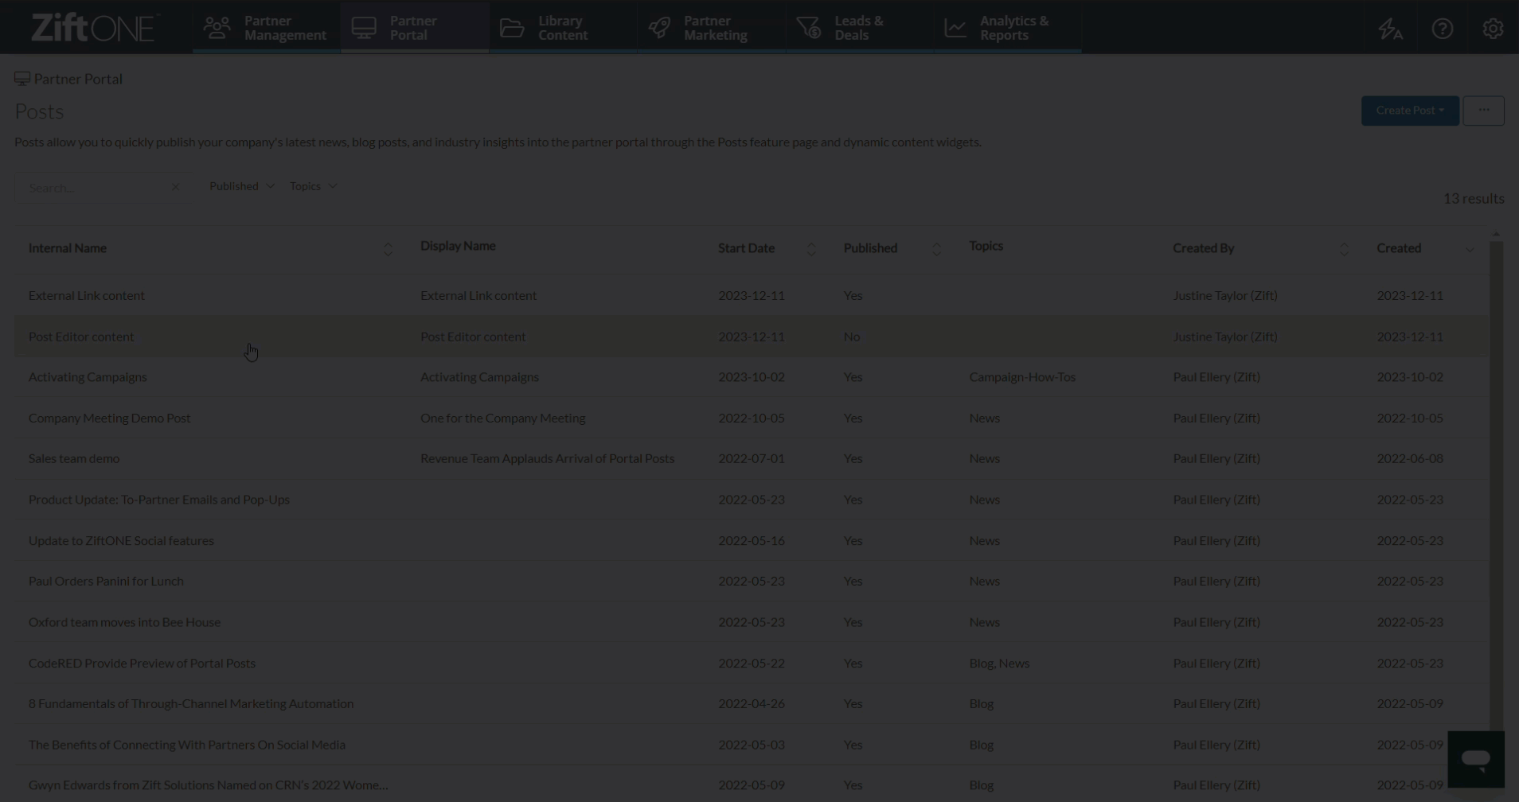
Task: Sort by Published column arrows
Action: click(x=936, y=249)
